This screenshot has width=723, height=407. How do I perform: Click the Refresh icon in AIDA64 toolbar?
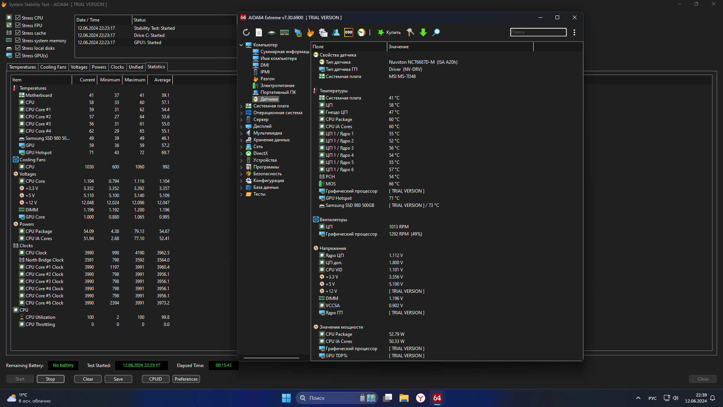(246, 32)
